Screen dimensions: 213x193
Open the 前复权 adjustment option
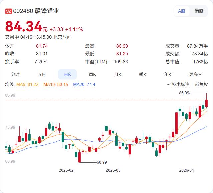pyautogui.click(x=201, y=84)
